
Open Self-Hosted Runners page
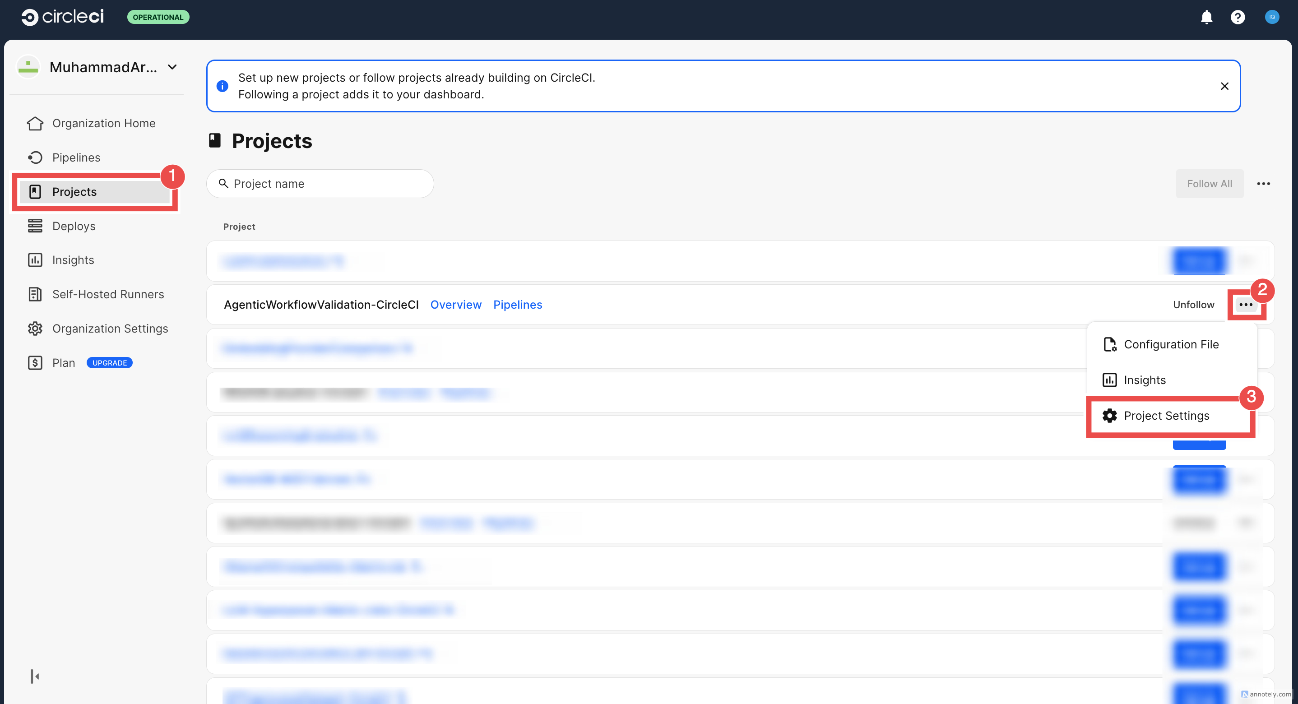coord(108,294)
